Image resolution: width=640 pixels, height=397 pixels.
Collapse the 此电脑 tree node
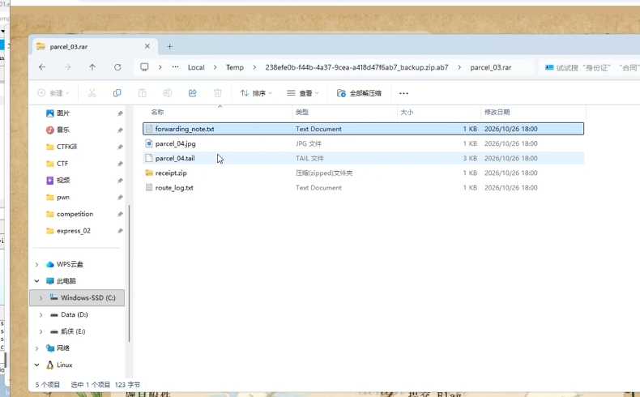tap(36, 281)
